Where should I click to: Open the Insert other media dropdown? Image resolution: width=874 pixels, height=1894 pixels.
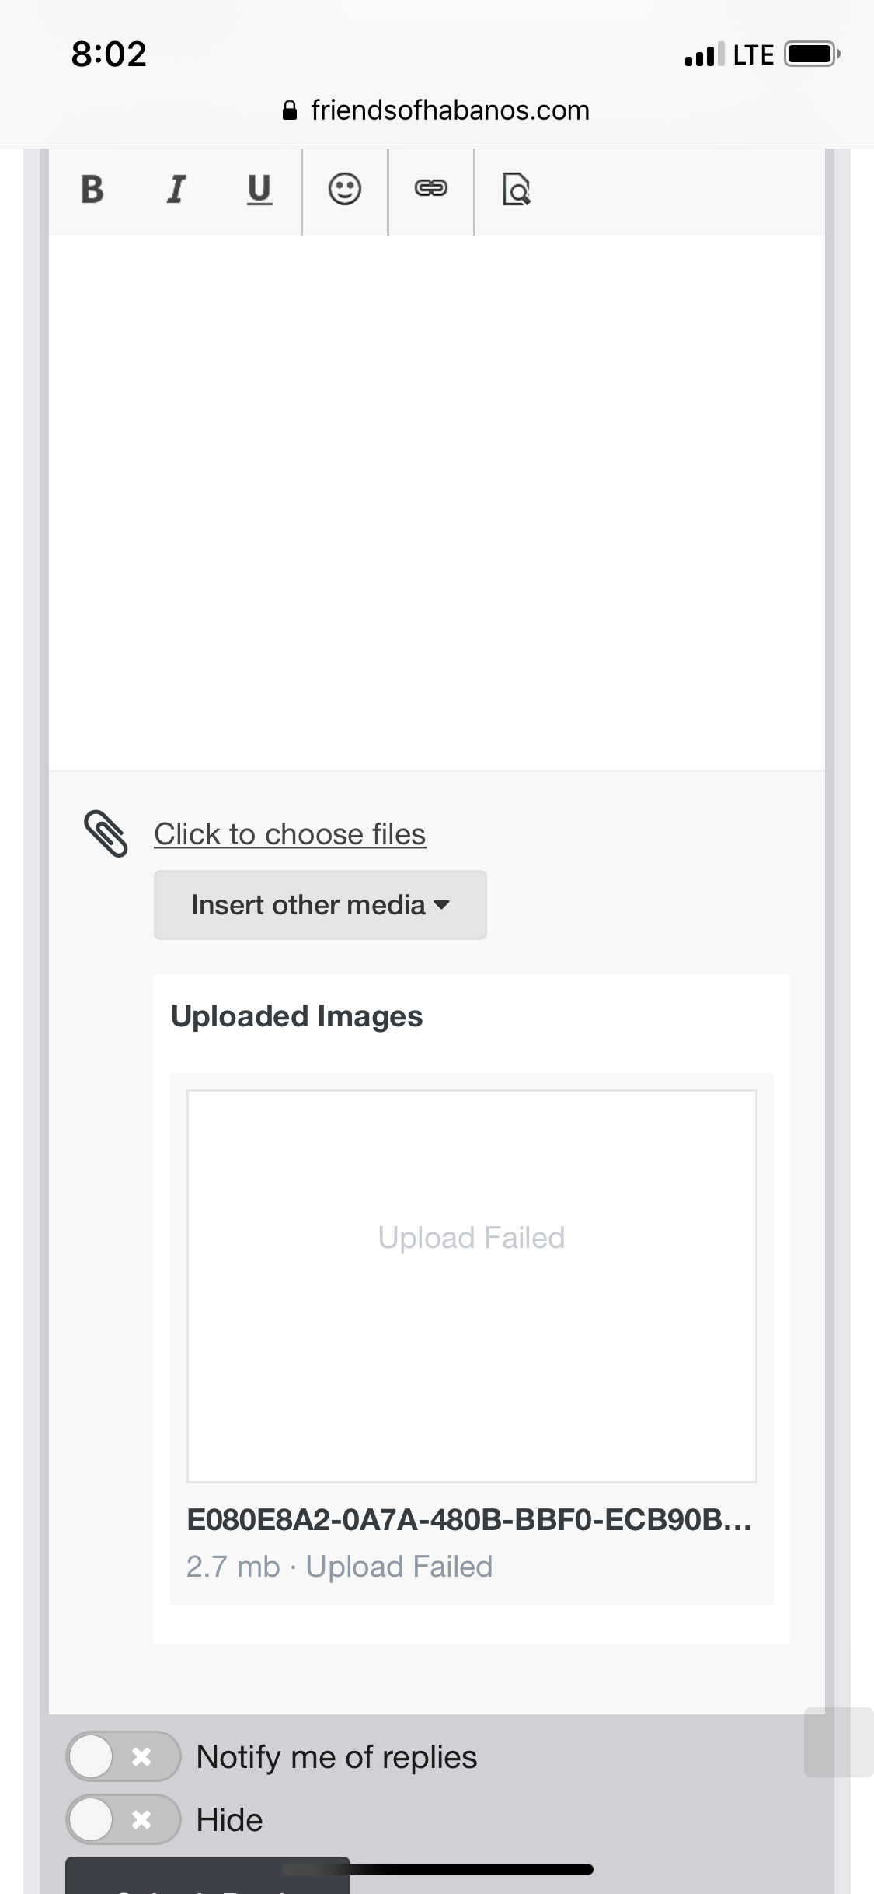pyautogui.click(x=320, y=905)
